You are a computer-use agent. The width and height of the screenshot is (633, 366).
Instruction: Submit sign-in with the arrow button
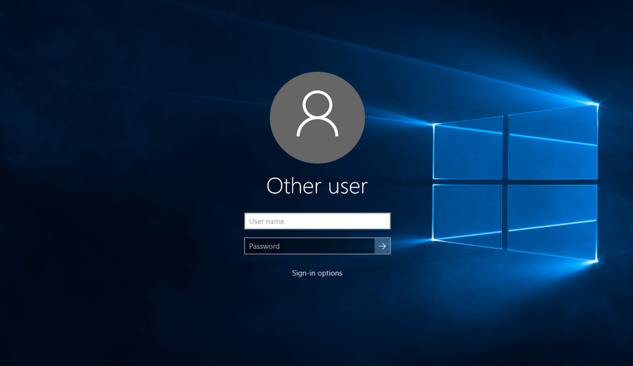tap(382, 246)
